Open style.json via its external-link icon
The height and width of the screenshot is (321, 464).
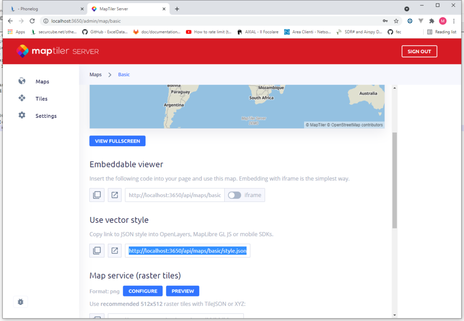tap(115, 250)
